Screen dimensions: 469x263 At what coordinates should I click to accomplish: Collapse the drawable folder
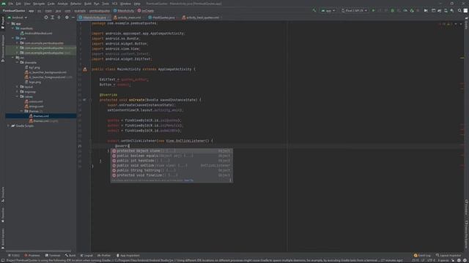18,63
